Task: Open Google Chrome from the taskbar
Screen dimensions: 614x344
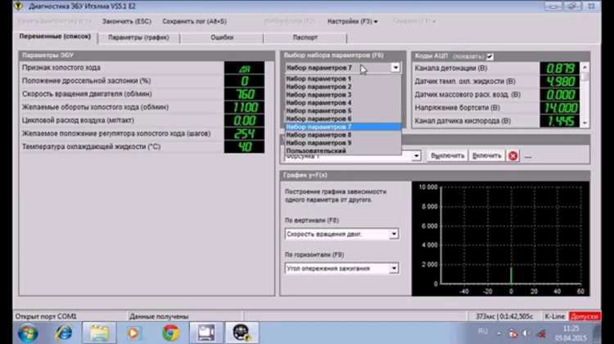Action: [171, 333]
